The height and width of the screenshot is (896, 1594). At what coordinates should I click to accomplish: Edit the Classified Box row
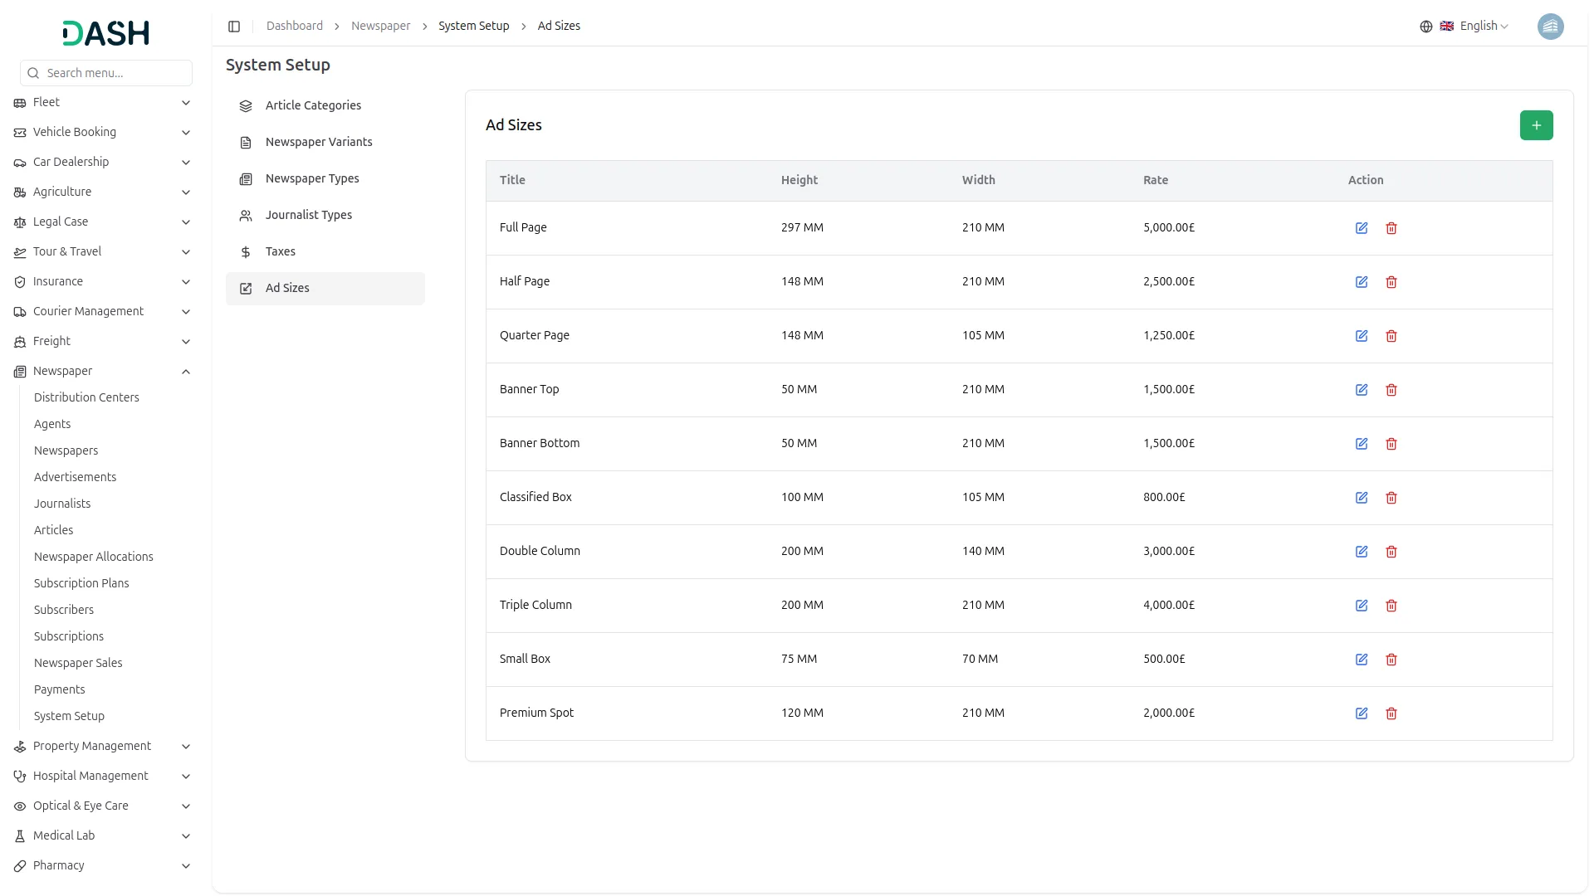point(1362,498)
